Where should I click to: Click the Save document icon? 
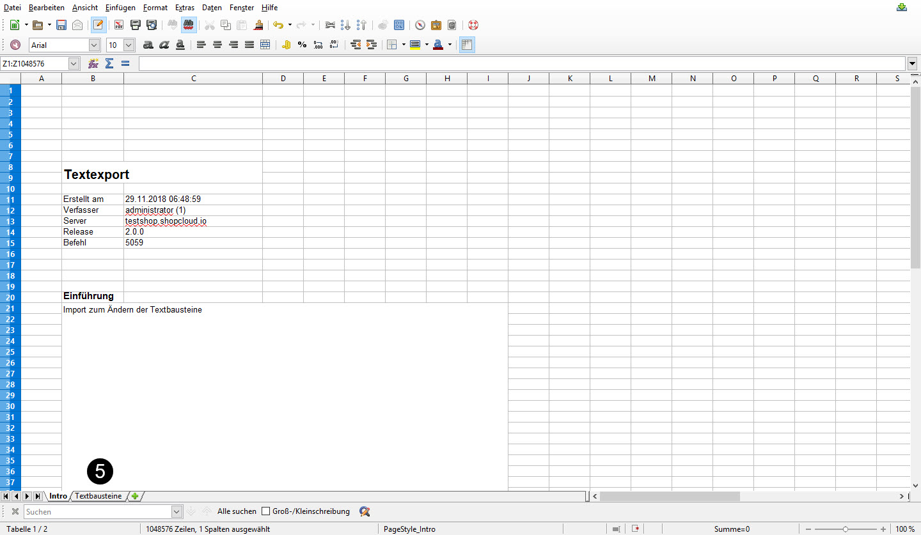tap(61, 26)
